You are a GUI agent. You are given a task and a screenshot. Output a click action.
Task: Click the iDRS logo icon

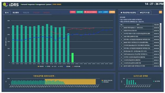point(6,5)
